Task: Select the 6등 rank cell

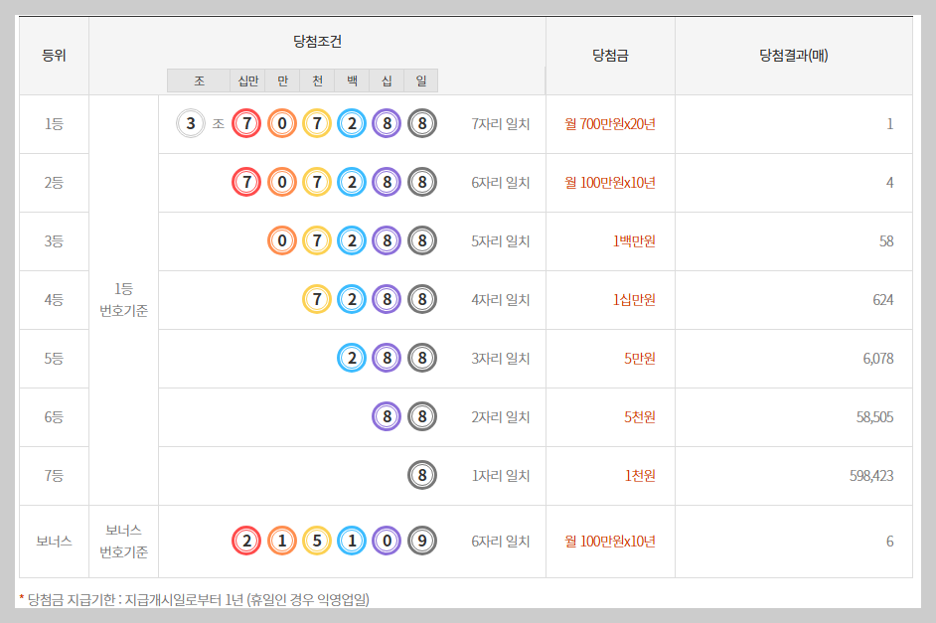Action: coord(54,417)
